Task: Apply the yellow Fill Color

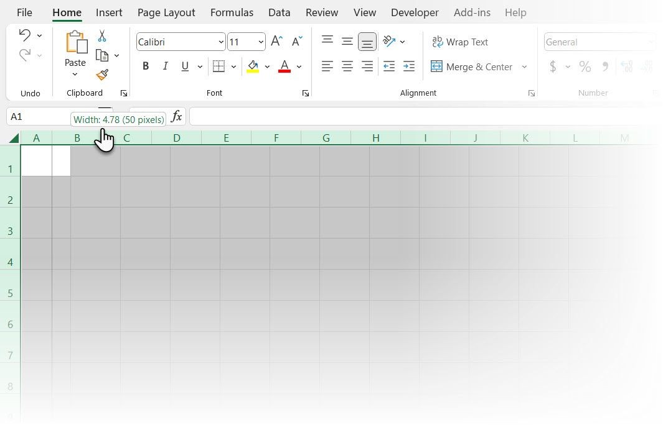Action: 253,66
